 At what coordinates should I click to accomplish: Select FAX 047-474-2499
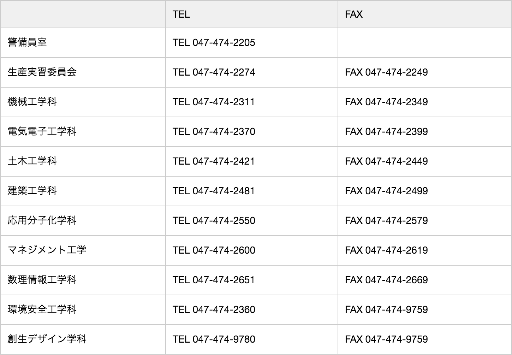coord(386,191)
